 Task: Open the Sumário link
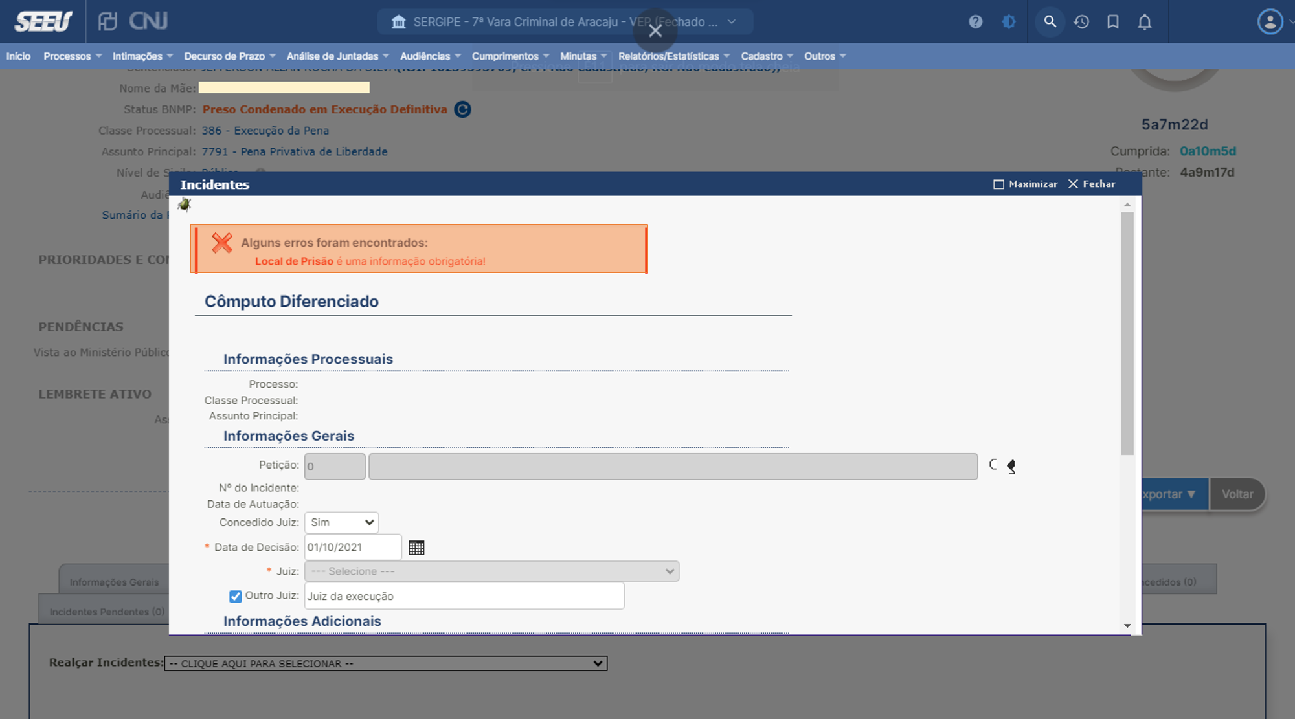pyautogui.click(x=135, y=215)
